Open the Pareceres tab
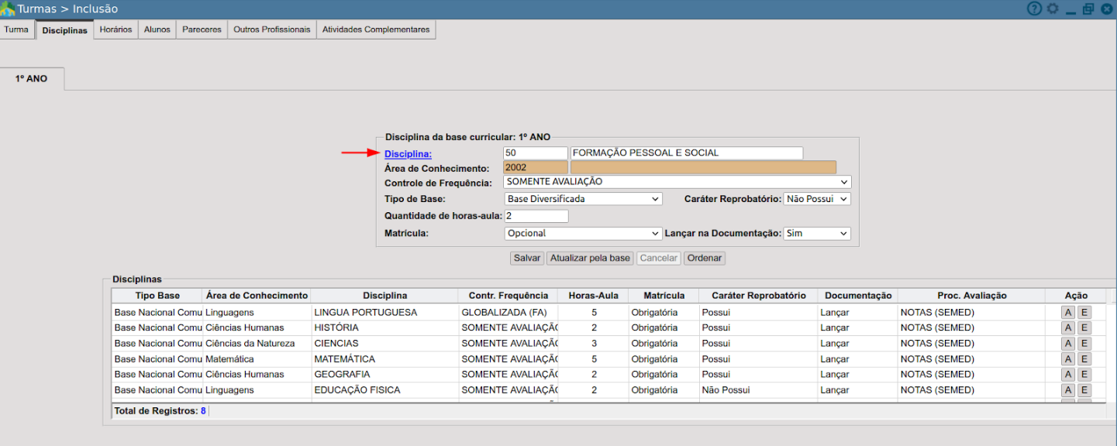Screen dimensions: 1117x446 [202, 29]
